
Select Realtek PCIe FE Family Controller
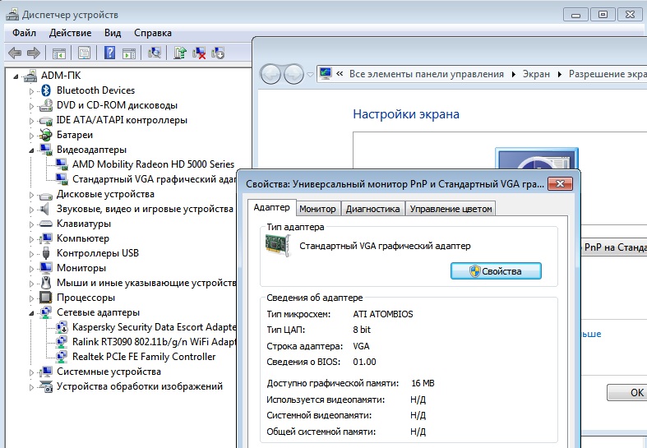click(144, 357)
